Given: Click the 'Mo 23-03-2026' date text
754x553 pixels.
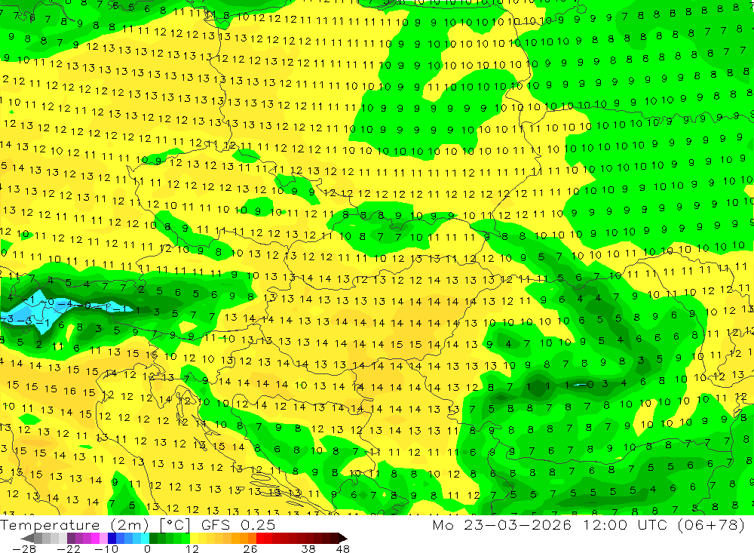Looking at the screenshot, I should [502, 524].
